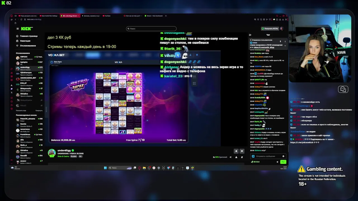Click Свернуть to collapse the followed list
358x201 pixels.
pyautogui.click(x=39, y=111)
